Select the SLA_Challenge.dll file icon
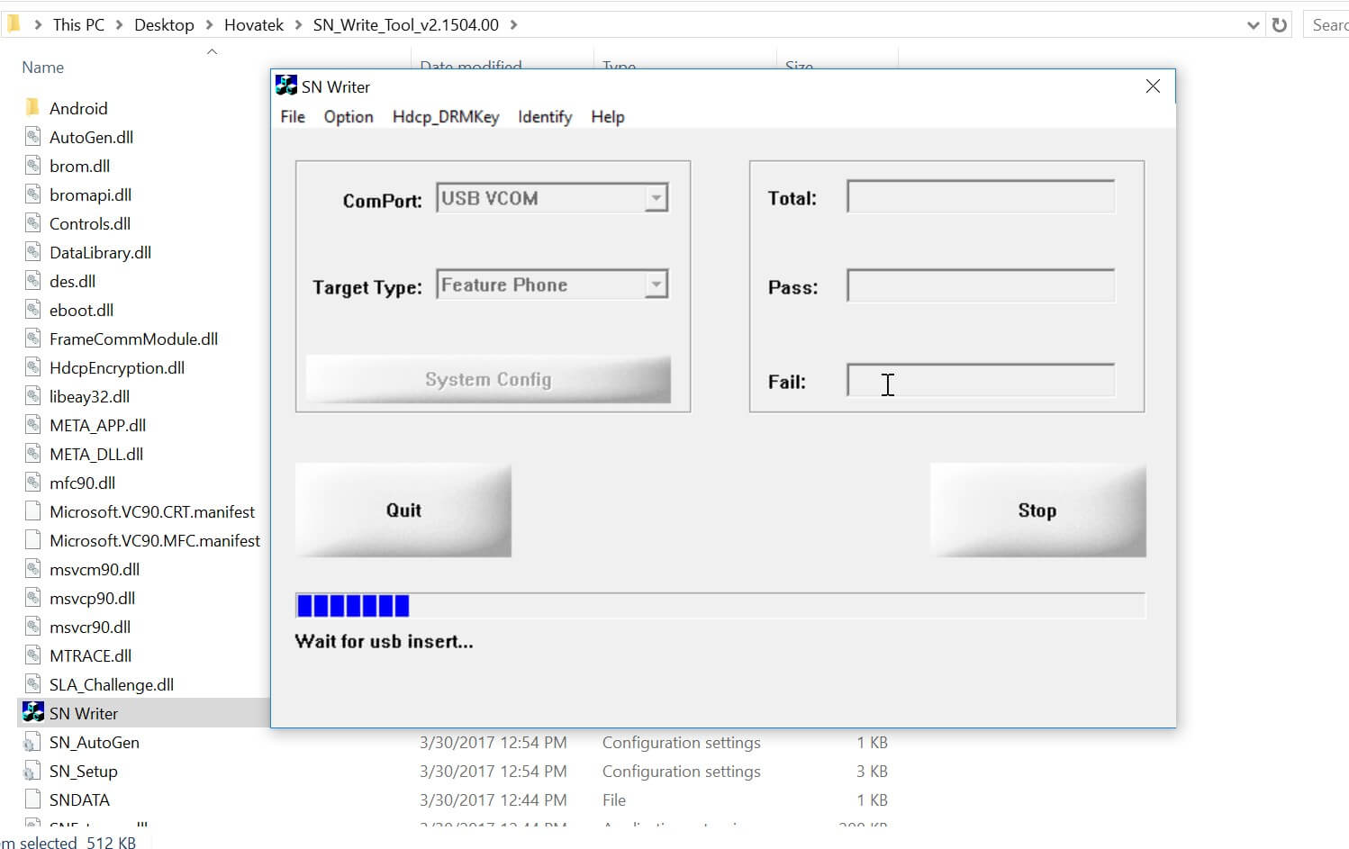This screenshot has height=849, width=1349. 33,684
